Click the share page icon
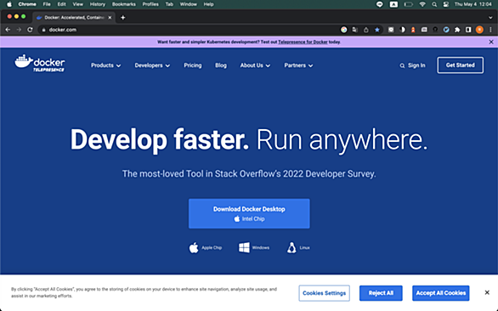Image resolution: width=498 pixels, height=311 pixels. point(366,30)
